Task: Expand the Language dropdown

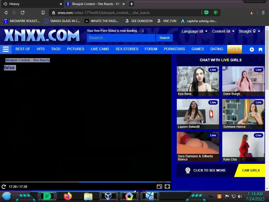Action: coord(195,31)
